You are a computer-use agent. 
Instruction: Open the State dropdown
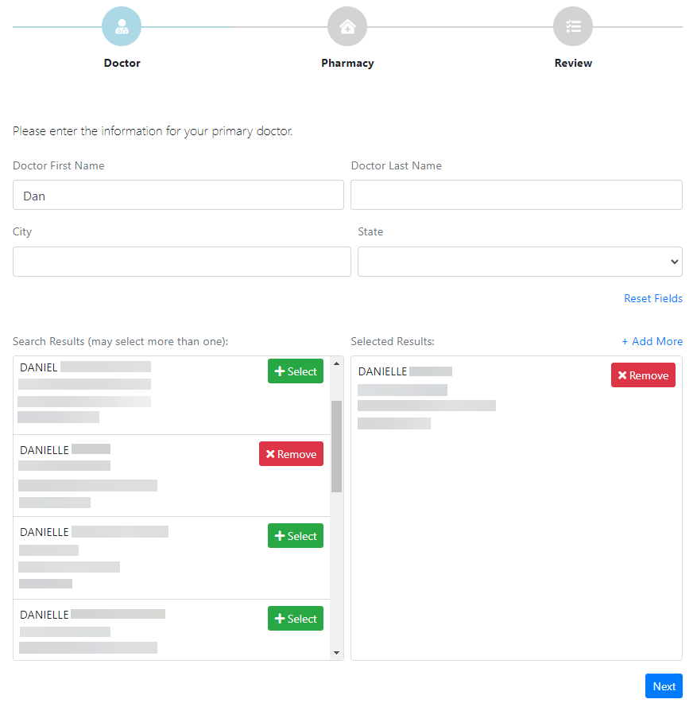click(520, 262)
